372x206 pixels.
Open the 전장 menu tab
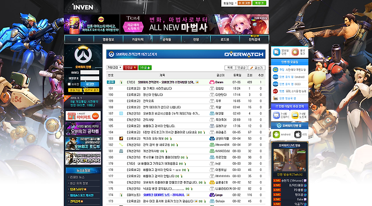196,39
